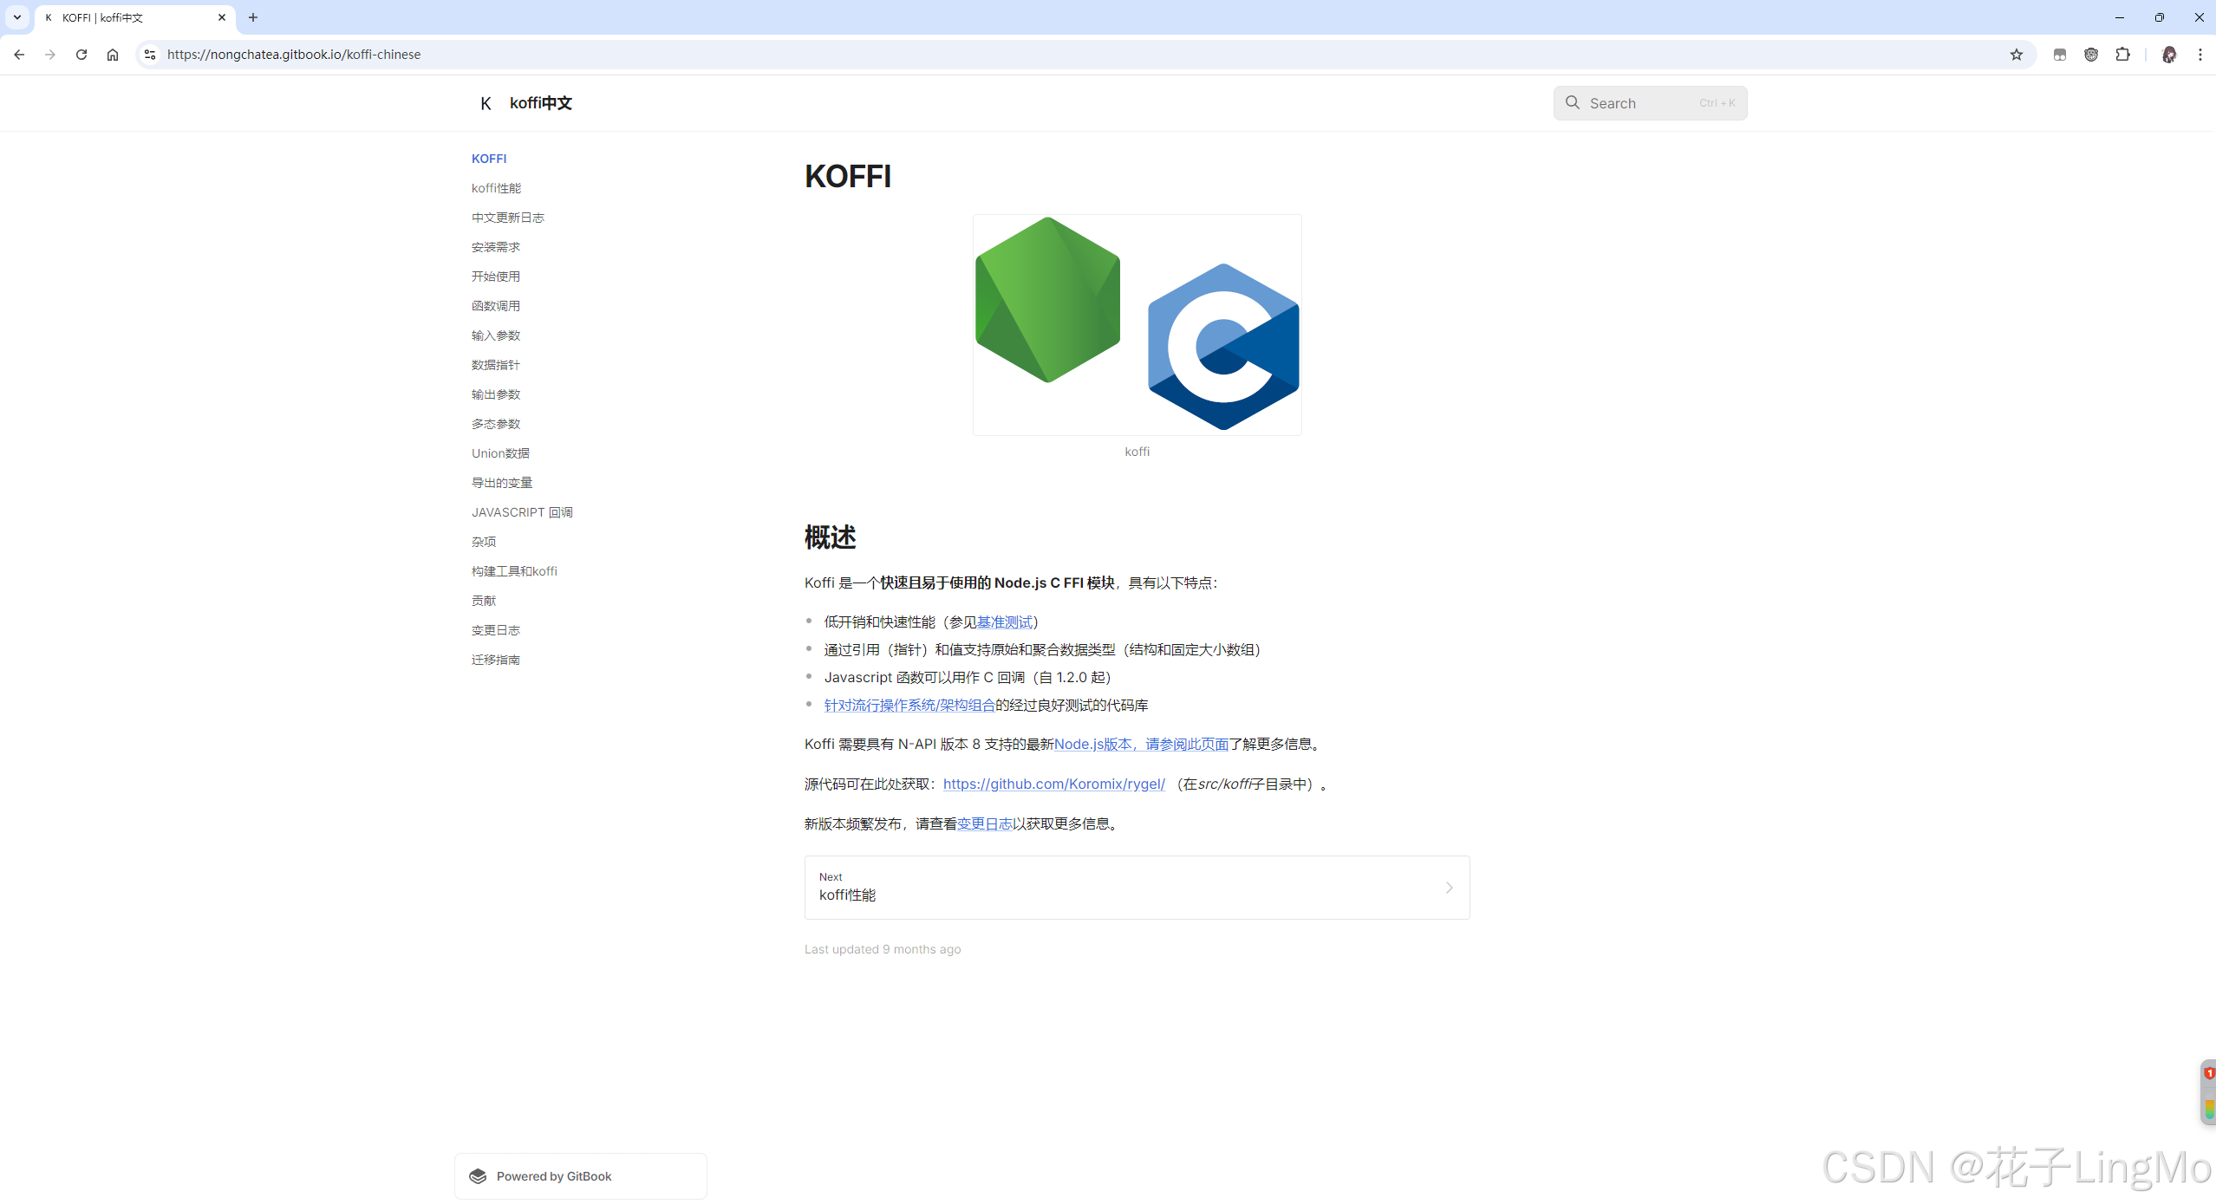Click the browser profile avatar
The width and height of the screenshot is (2216, 1204).
(x=2171, y=55)
